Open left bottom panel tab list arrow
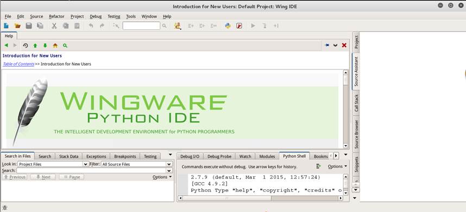 tap(171, 155)
